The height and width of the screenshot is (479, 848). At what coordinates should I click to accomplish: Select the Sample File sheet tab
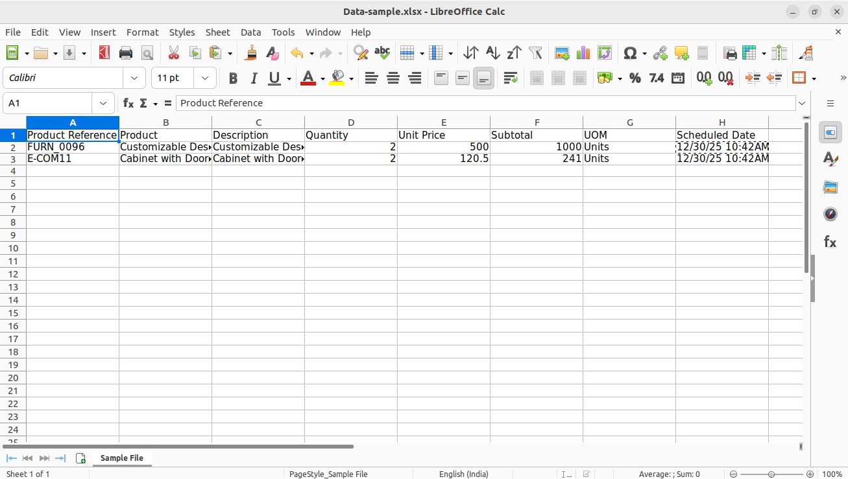coord(122,458)
